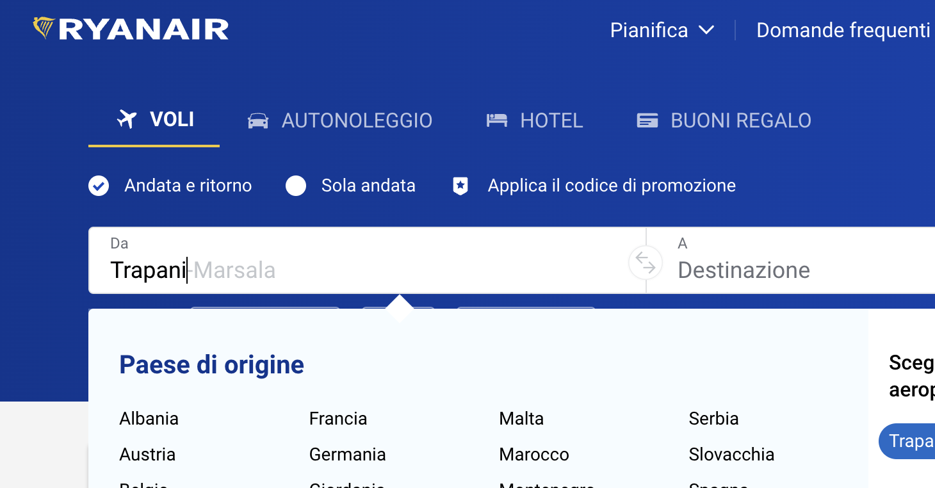The height and width of the screenshot is (488, 935).
Task: Select the Andata e ritorno radio button
Action: tap(99, 185)
